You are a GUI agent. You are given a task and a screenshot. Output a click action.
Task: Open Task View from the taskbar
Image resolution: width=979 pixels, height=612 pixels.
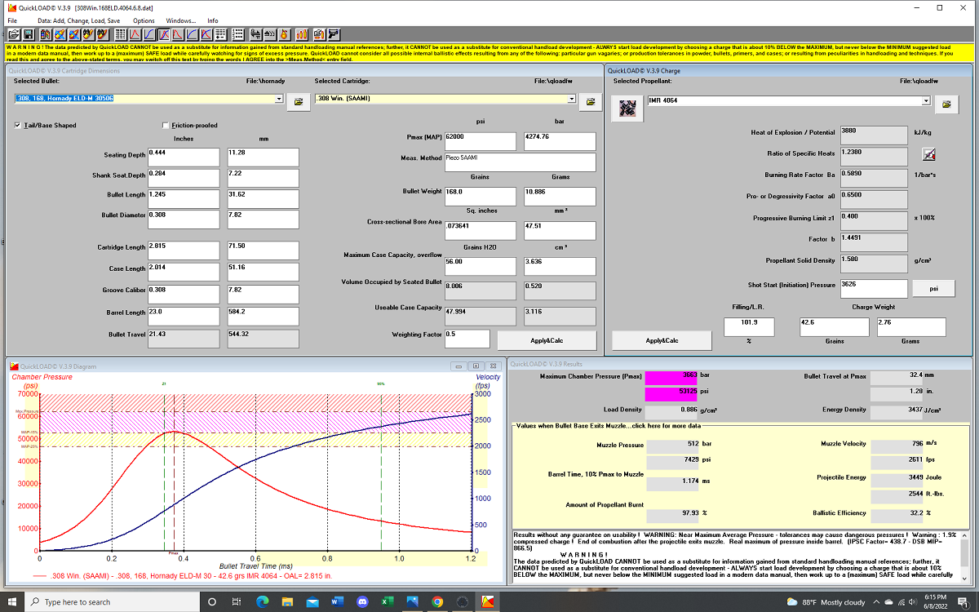click(237, 601)
